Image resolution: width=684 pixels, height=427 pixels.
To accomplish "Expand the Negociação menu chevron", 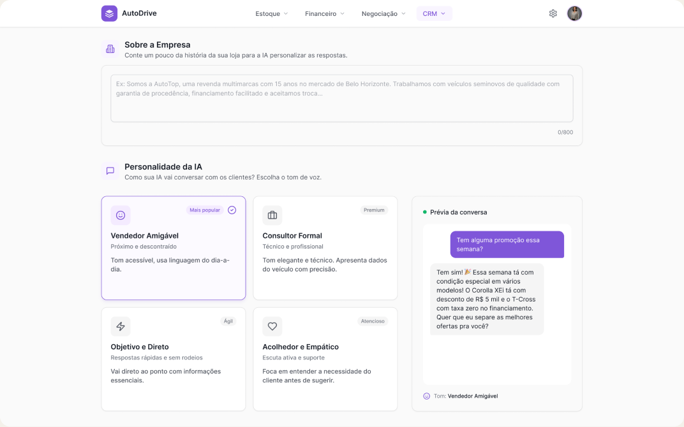I will [403, 13].
